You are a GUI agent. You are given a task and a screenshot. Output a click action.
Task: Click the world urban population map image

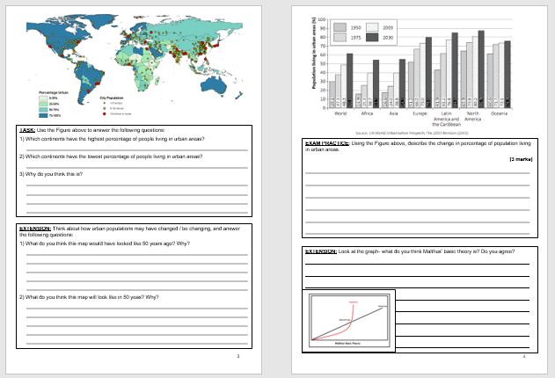pos(135,66)
